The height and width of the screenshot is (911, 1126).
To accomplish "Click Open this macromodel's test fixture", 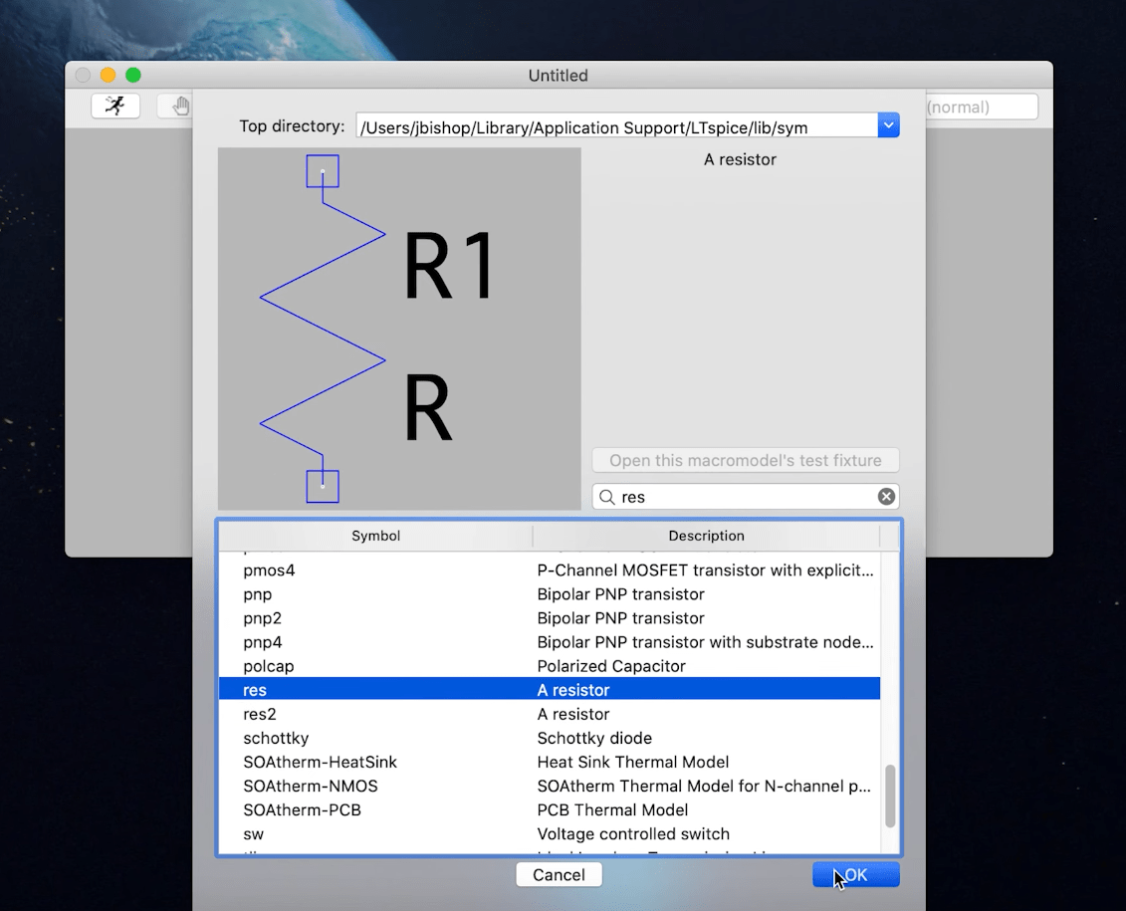I will [746, 460].
